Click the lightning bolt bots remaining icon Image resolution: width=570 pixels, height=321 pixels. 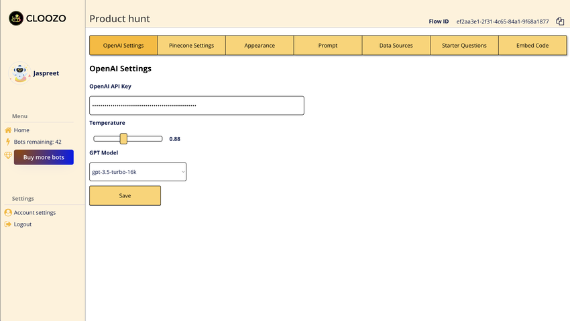coord(8,142)
